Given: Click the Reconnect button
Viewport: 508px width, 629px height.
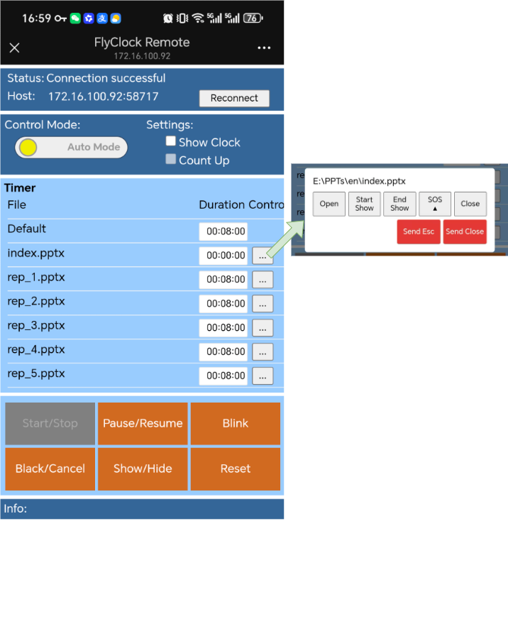Looking at the screenshot, I should click(x=234, y=98).
